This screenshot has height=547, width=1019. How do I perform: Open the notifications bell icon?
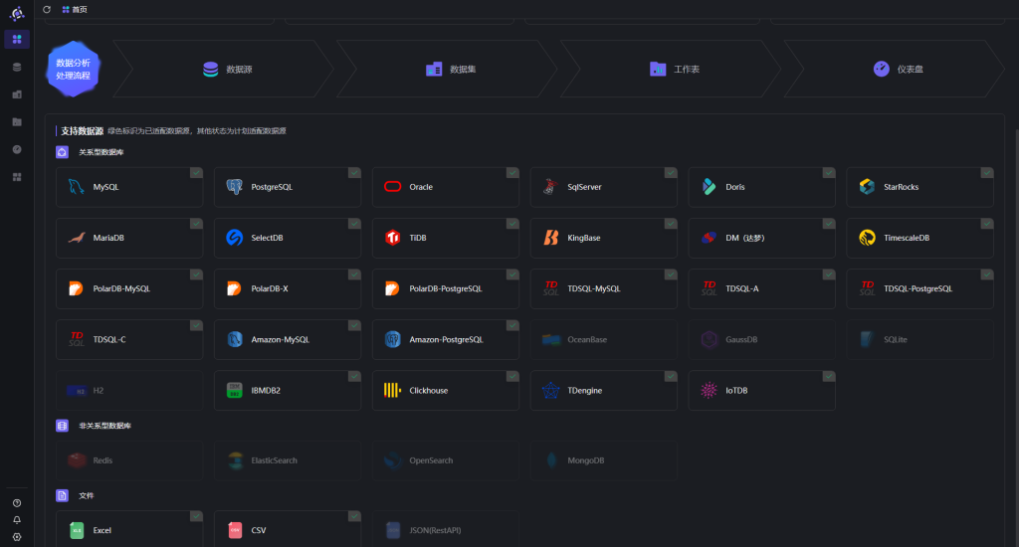coord(17,520)
